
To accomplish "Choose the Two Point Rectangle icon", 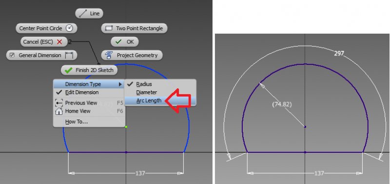I will [109, 28].
